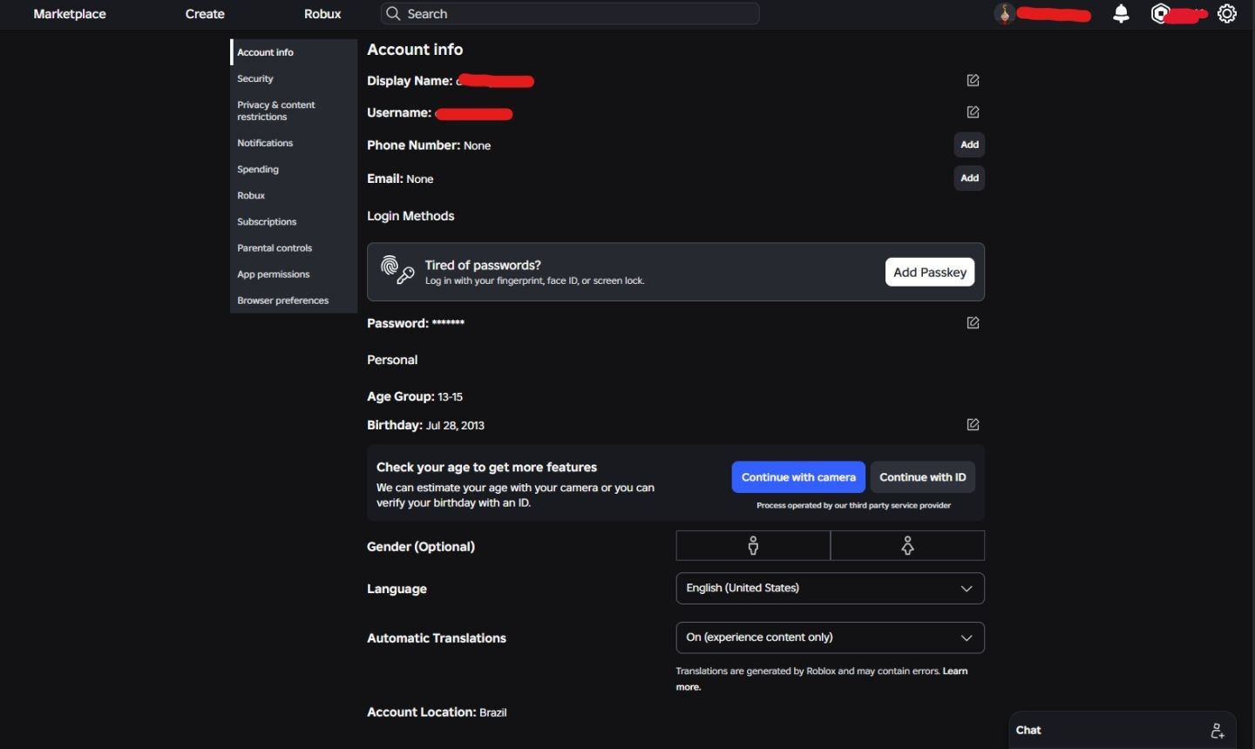Click the Add Passkey button
Viewport: 1255px width, 749px height.
click(x=930, y=272)
